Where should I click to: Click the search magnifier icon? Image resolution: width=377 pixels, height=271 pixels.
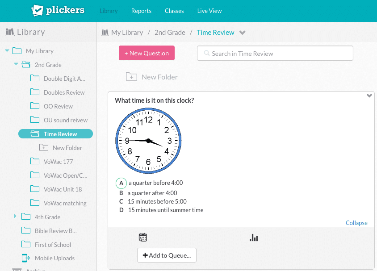pyautogui.click(x=206, y=53)
